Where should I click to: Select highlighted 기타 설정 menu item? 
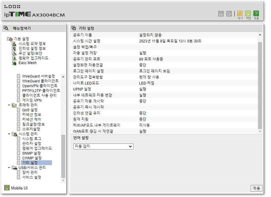coord(36,163)
